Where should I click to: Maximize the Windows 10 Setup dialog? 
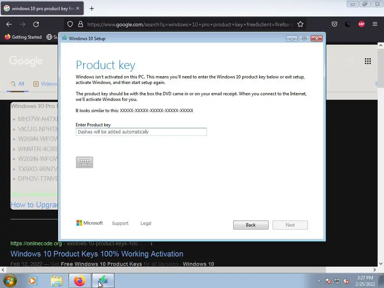(304, 39)
